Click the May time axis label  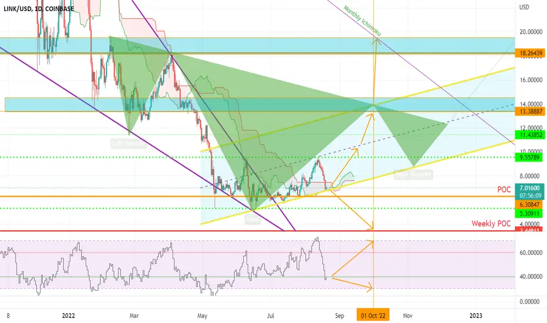coord(202,316)
